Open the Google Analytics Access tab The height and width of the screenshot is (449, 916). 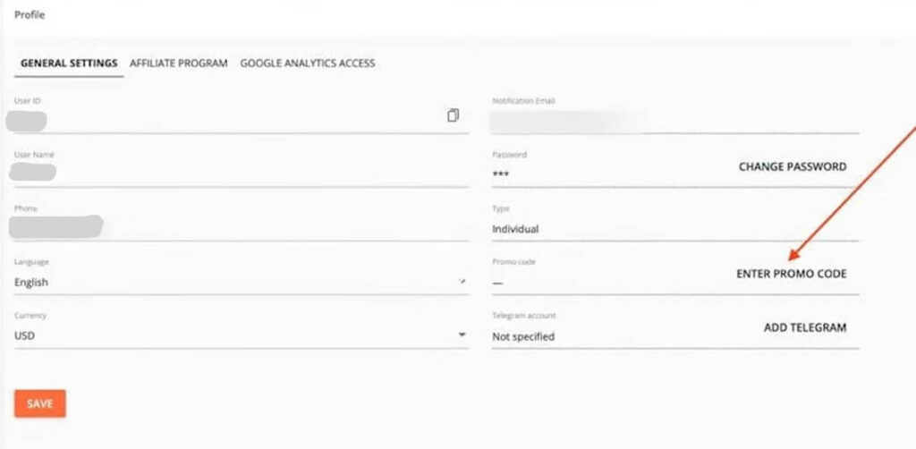307,64
